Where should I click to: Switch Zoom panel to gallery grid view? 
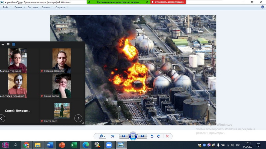(14, 44)
